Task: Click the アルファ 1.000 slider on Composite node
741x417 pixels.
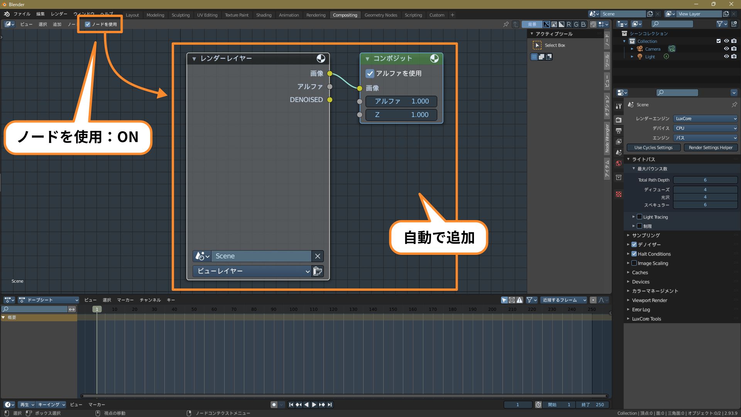Action: pos(401,101)
